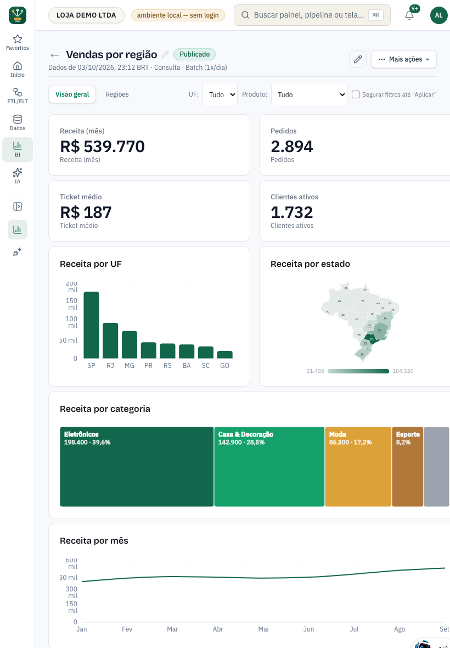Open Favoritos in the sidebar
The width and height of the screenshot is (450, 648).
point(18,43)
